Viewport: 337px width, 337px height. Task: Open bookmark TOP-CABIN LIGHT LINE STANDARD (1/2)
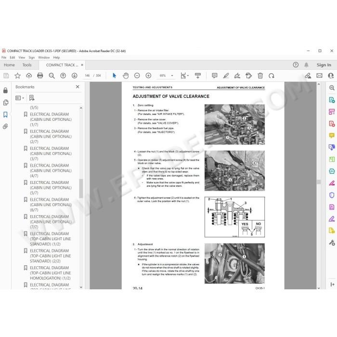pyautogui.click(x=50, y=239)
